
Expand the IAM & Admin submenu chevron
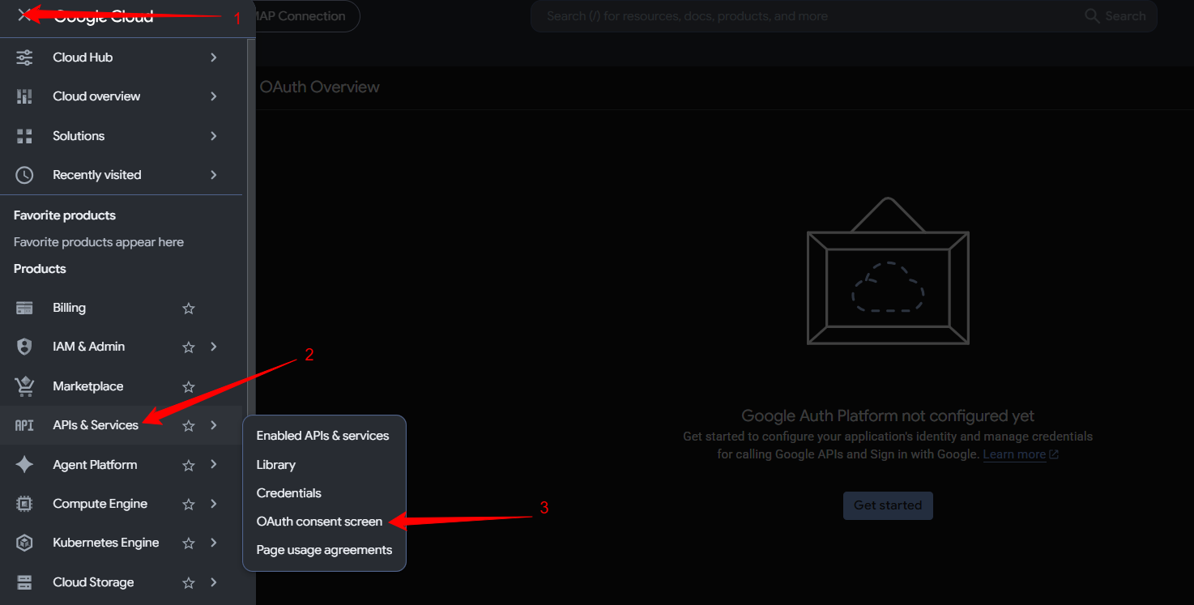(x=214, y=347)
